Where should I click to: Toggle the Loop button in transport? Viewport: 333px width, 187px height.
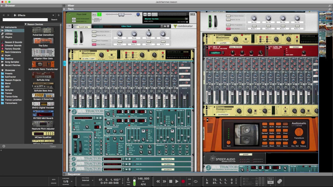[196, 182]
